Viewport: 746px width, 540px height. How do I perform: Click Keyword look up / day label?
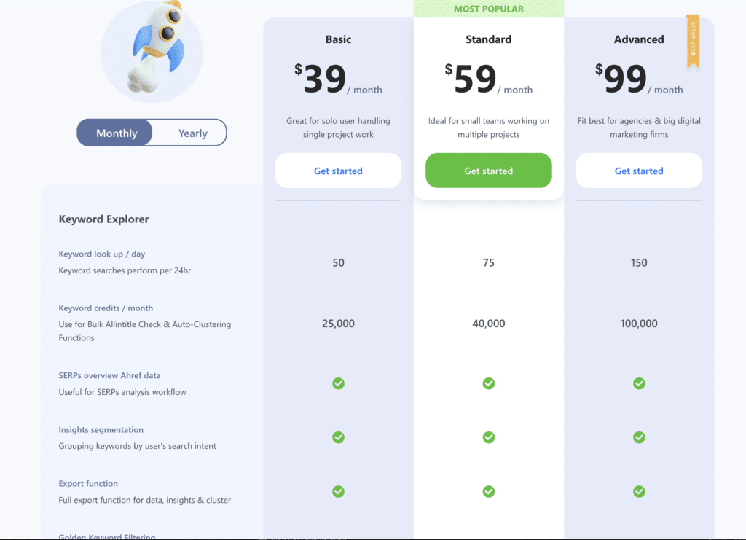point(102,254)
